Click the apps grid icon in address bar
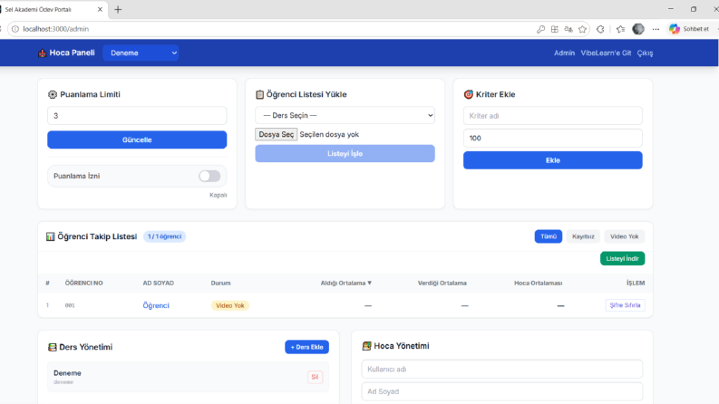 click(x=554, y=29)
